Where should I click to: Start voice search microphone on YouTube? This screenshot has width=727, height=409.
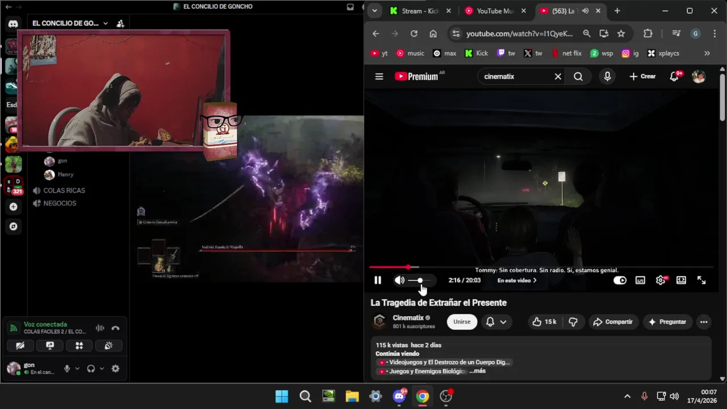[x=608, y=76]
